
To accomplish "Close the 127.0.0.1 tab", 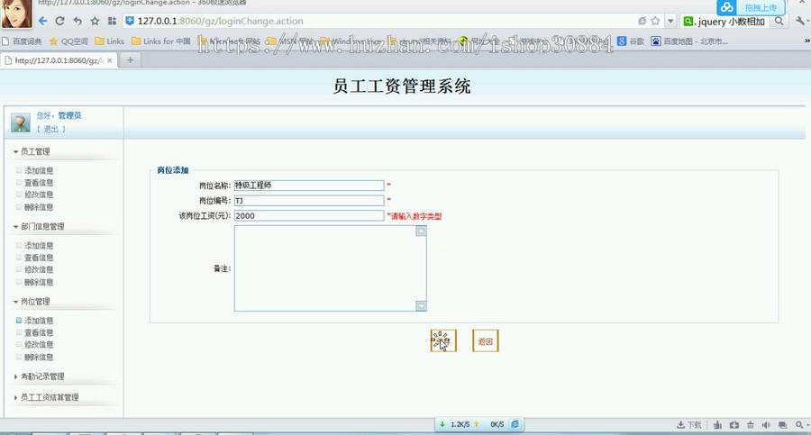I will pos(110,60).
